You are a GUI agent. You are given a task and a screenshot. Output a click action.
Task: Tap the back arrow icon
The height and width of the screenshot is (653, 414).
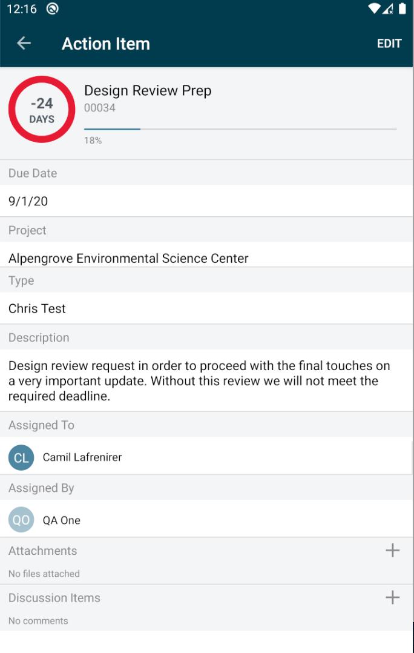click(24, 43)
